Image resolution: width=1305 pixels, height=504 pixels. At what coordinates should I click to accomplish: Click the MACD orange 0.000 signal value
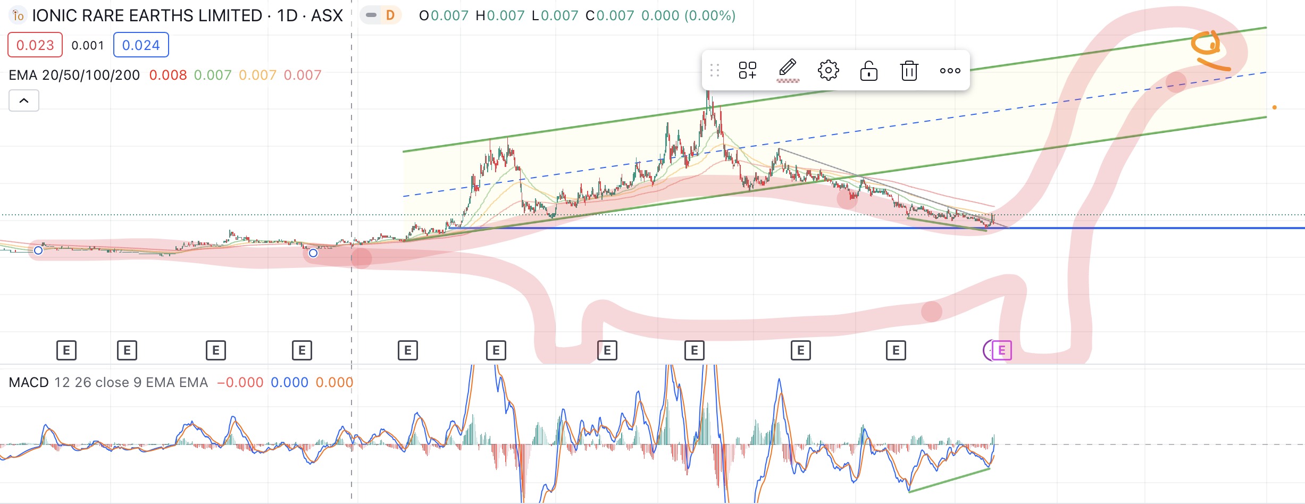pyautogui.click(x=334, y=382)
